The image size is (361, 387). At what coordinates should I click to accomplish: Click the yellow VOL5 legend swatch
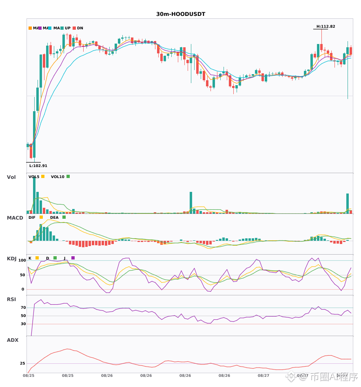[x=43, y=176]
